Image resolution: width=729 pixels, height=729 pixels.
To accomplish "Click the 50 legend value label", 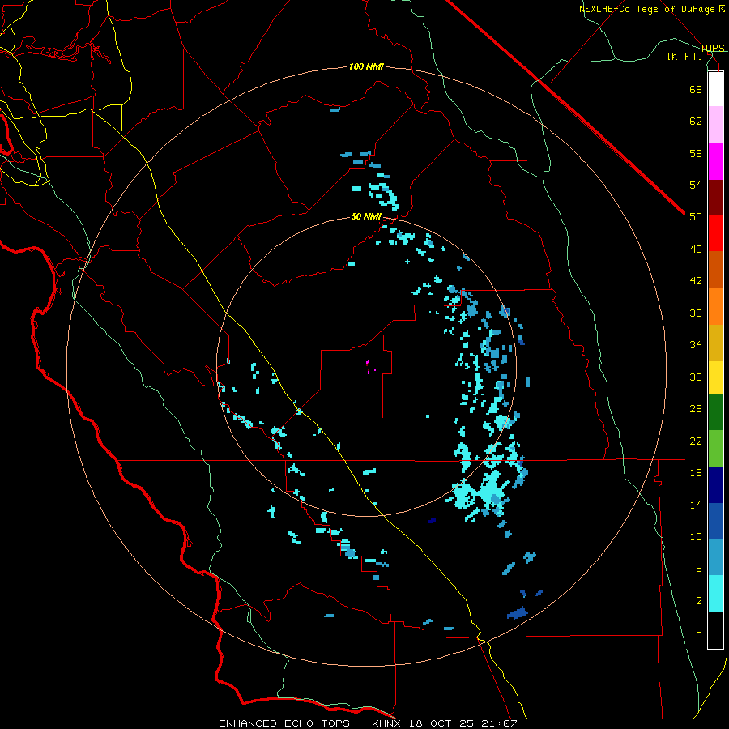I will [696, 217].
